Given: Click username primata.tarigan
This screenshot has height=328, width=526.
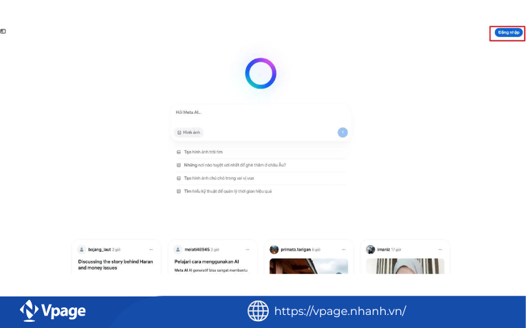Looking at the screenshot, I should tap(296, 250).
